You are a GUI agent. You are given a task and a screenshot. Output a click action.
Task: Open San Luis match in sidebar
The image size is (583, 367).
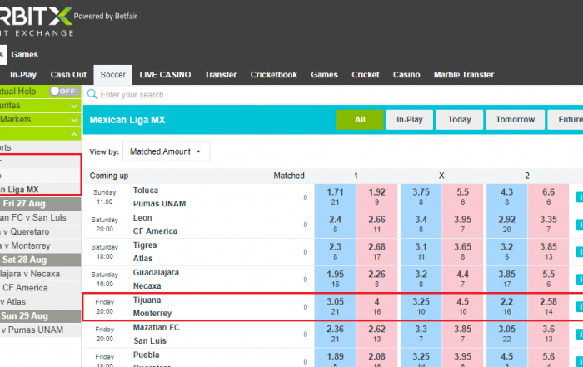pos(40,217)
